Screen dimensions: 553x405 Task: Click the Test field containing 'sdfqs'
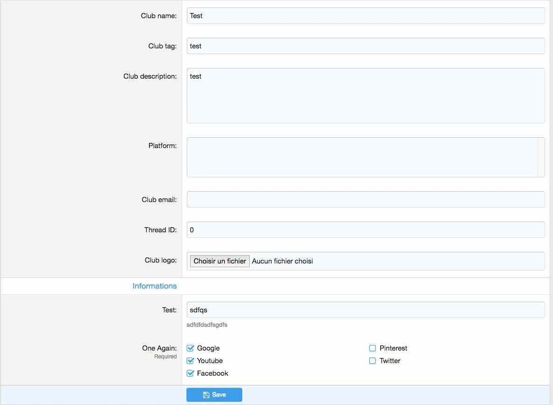tap(365, 310)
